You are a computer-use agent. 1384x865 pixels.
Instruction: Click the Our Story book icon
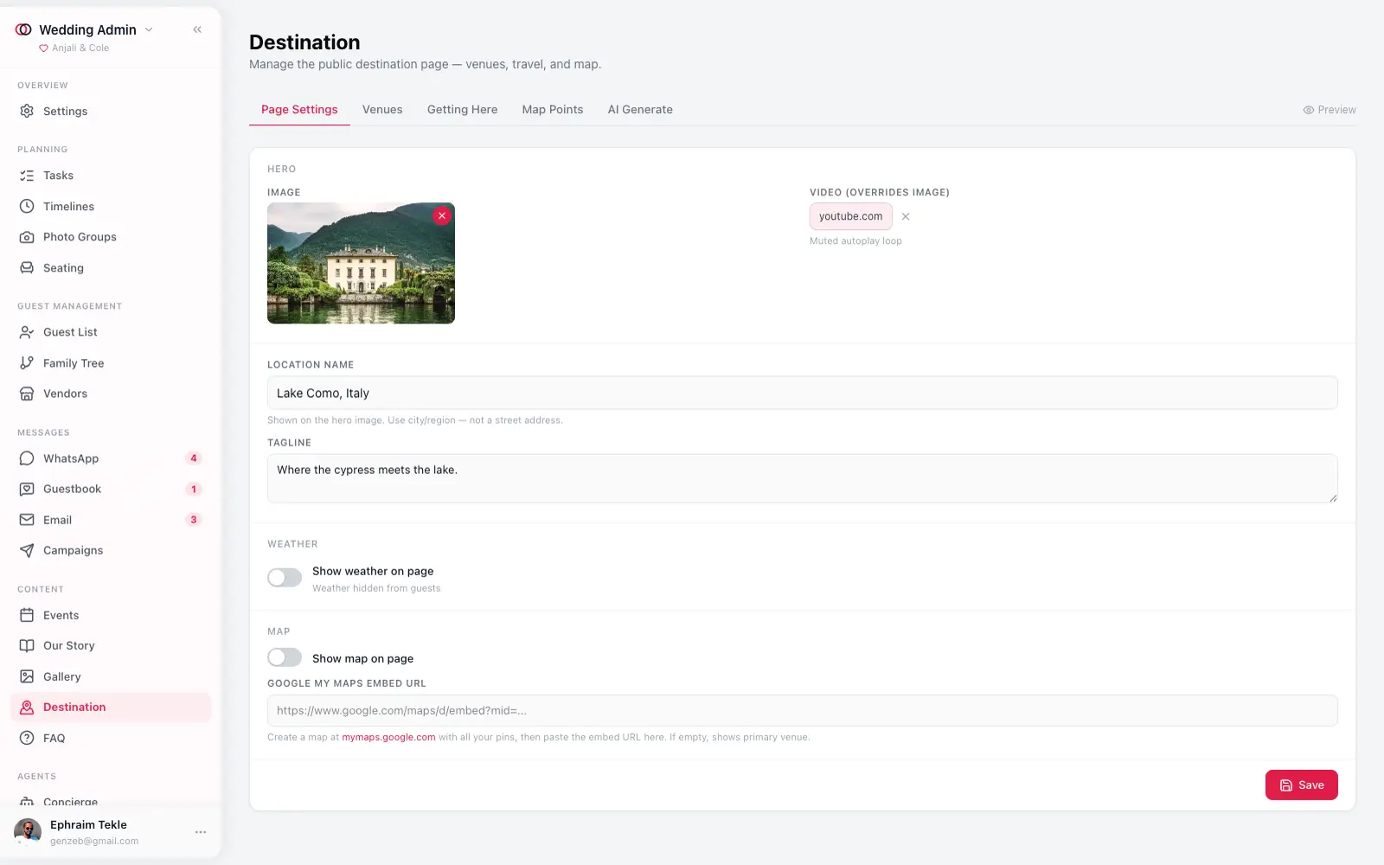27,645
